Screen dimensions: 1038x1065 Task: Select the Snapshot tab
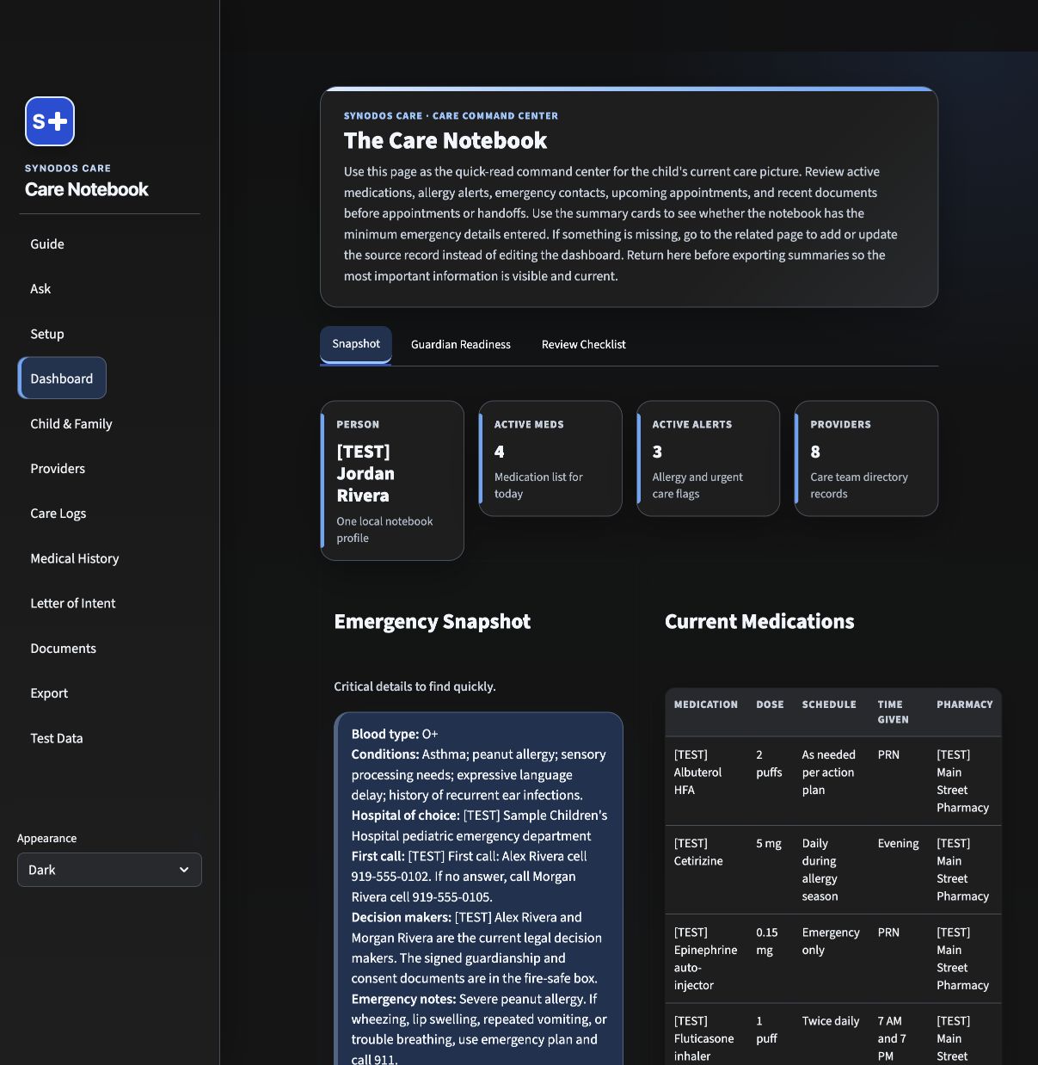356,344
